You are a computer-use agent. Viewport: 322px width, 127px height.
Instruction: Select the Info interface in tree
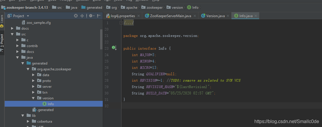coord(54,104)
